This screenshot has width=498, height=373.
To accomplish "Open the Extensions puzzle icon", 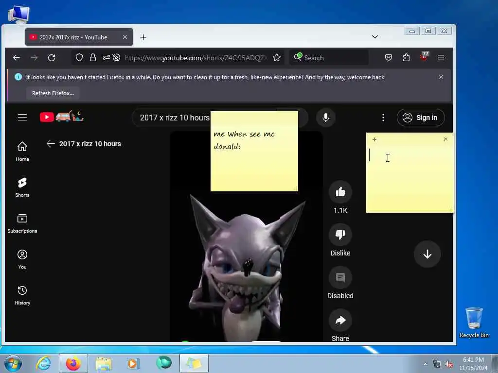I will tap(406, 57).
